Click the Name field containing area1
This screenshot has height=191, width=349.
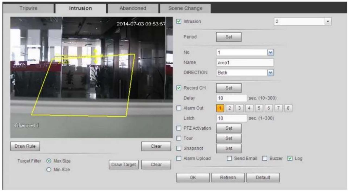(245, 62)
